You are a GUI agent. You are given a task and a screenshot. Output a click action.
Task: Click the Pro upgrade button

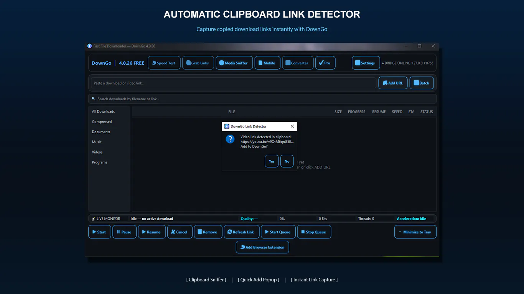coord(325,63)
